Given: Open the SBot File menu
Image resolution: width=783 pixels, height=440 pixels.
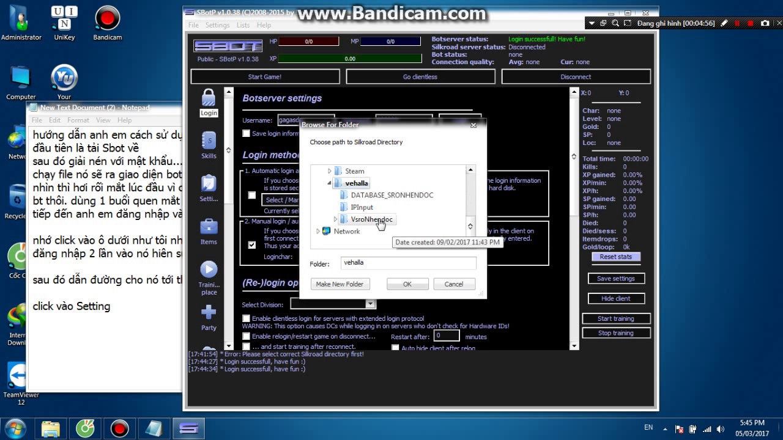Looking at the screenshot, I should [193, 25].
